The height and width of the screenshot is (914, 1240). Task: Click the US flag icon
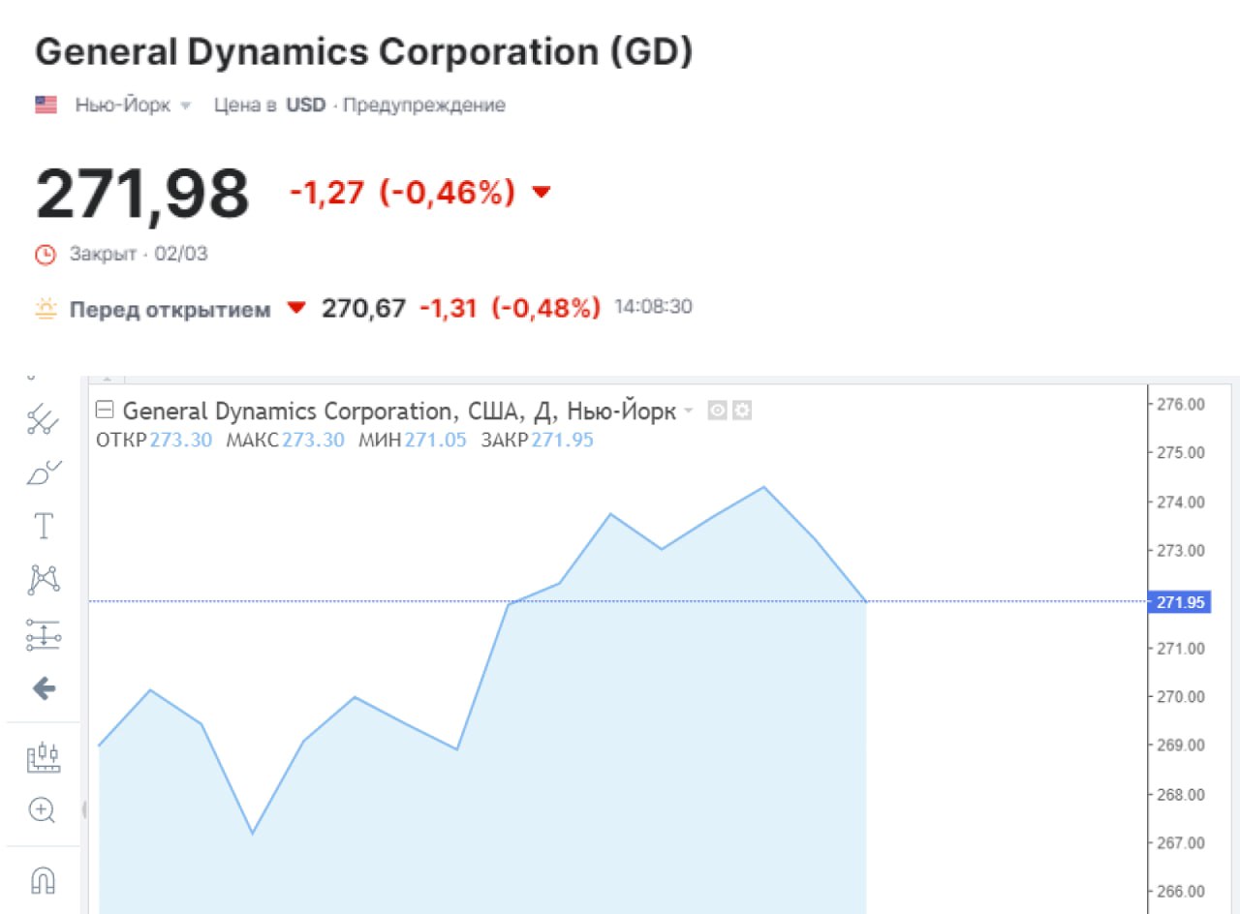point(46,106)
